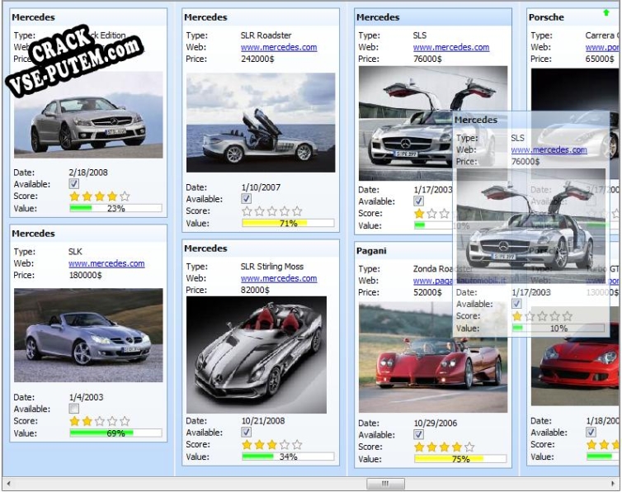622x492 pixels.
Task: Click the 75% value bar on Pagani card
Action: click(460, 459)
